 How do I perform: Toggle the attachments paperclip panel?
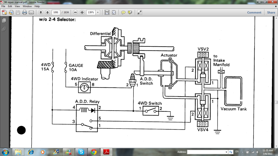coord(4,29)
